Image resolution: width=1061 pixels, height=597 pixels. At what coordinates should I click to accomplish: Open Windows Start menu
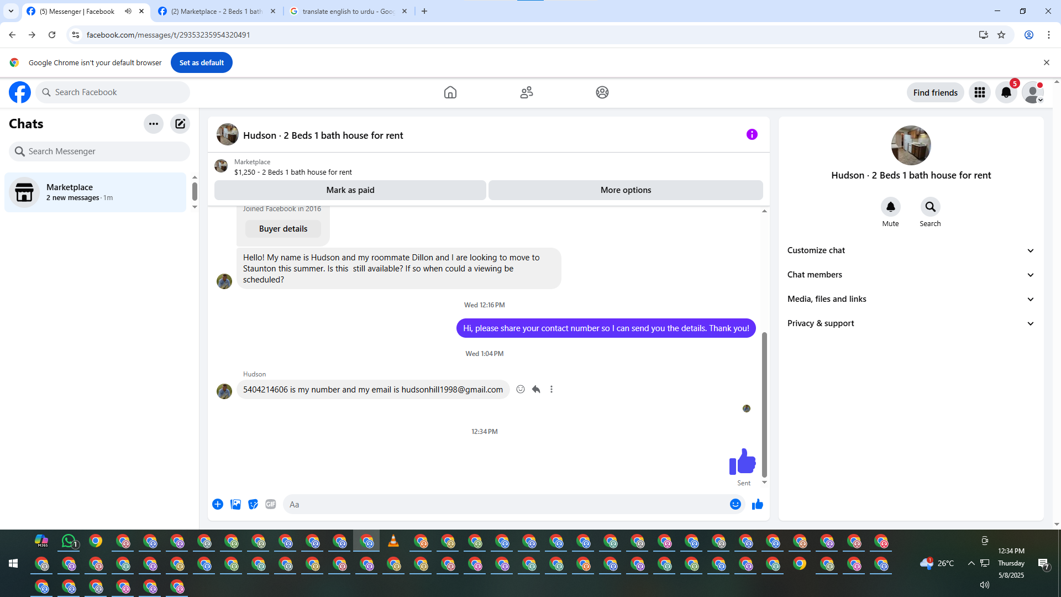(13, 563)
